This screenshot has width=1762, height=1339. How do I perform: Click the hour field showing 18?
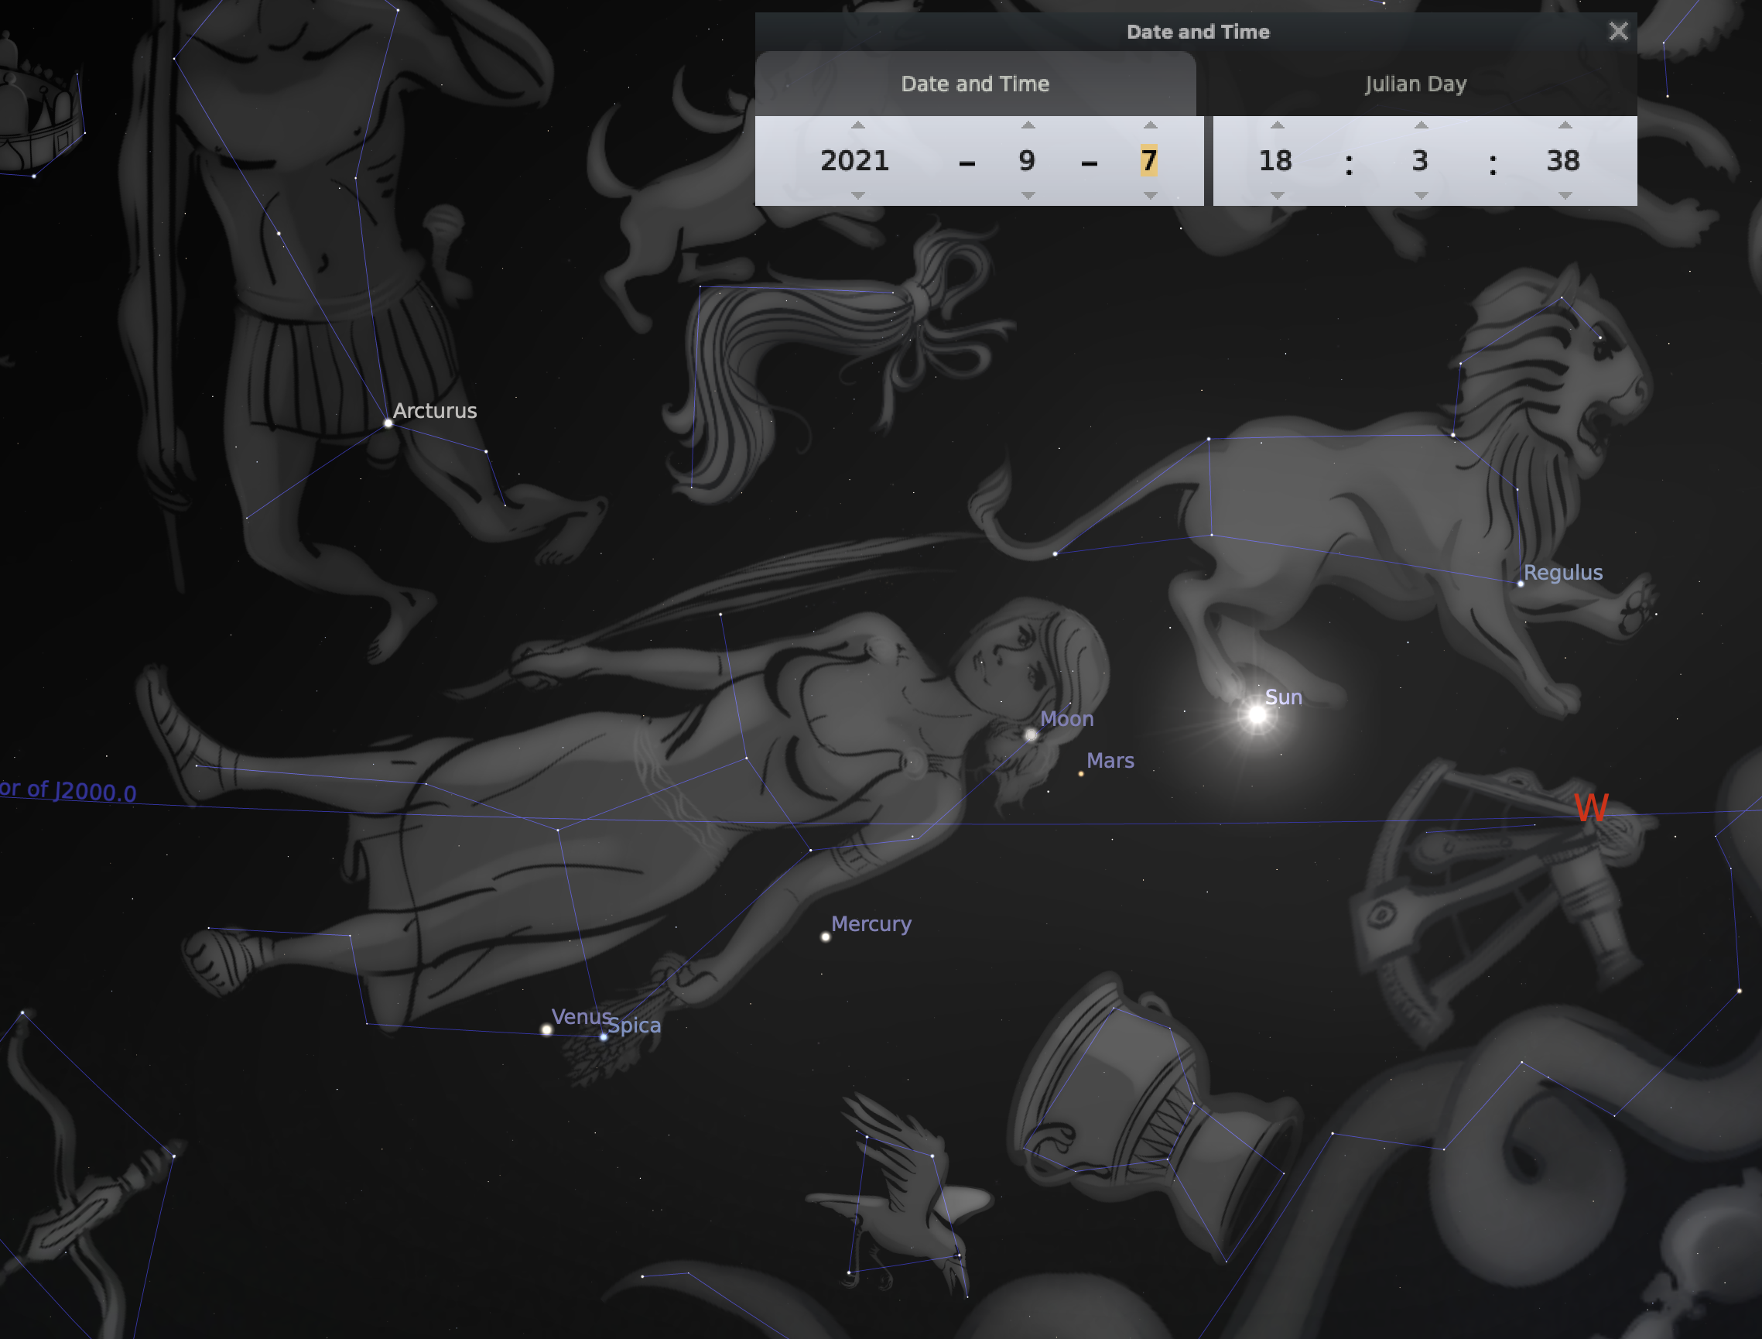coord(1276,161)
